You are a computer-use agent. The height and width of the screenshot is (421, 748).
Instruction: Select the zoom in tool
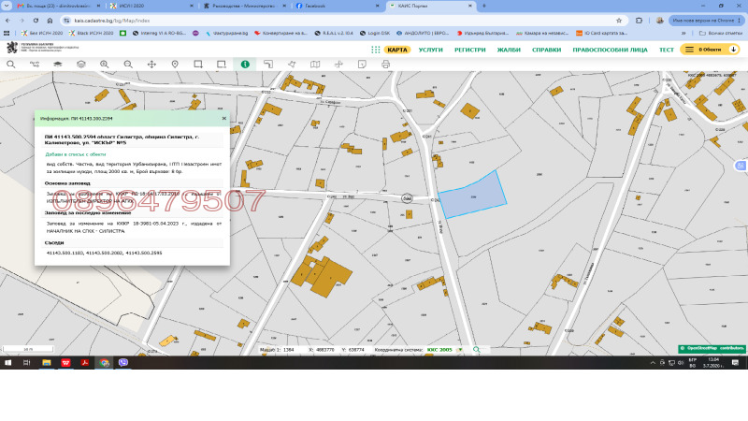(x=105, y=64)
